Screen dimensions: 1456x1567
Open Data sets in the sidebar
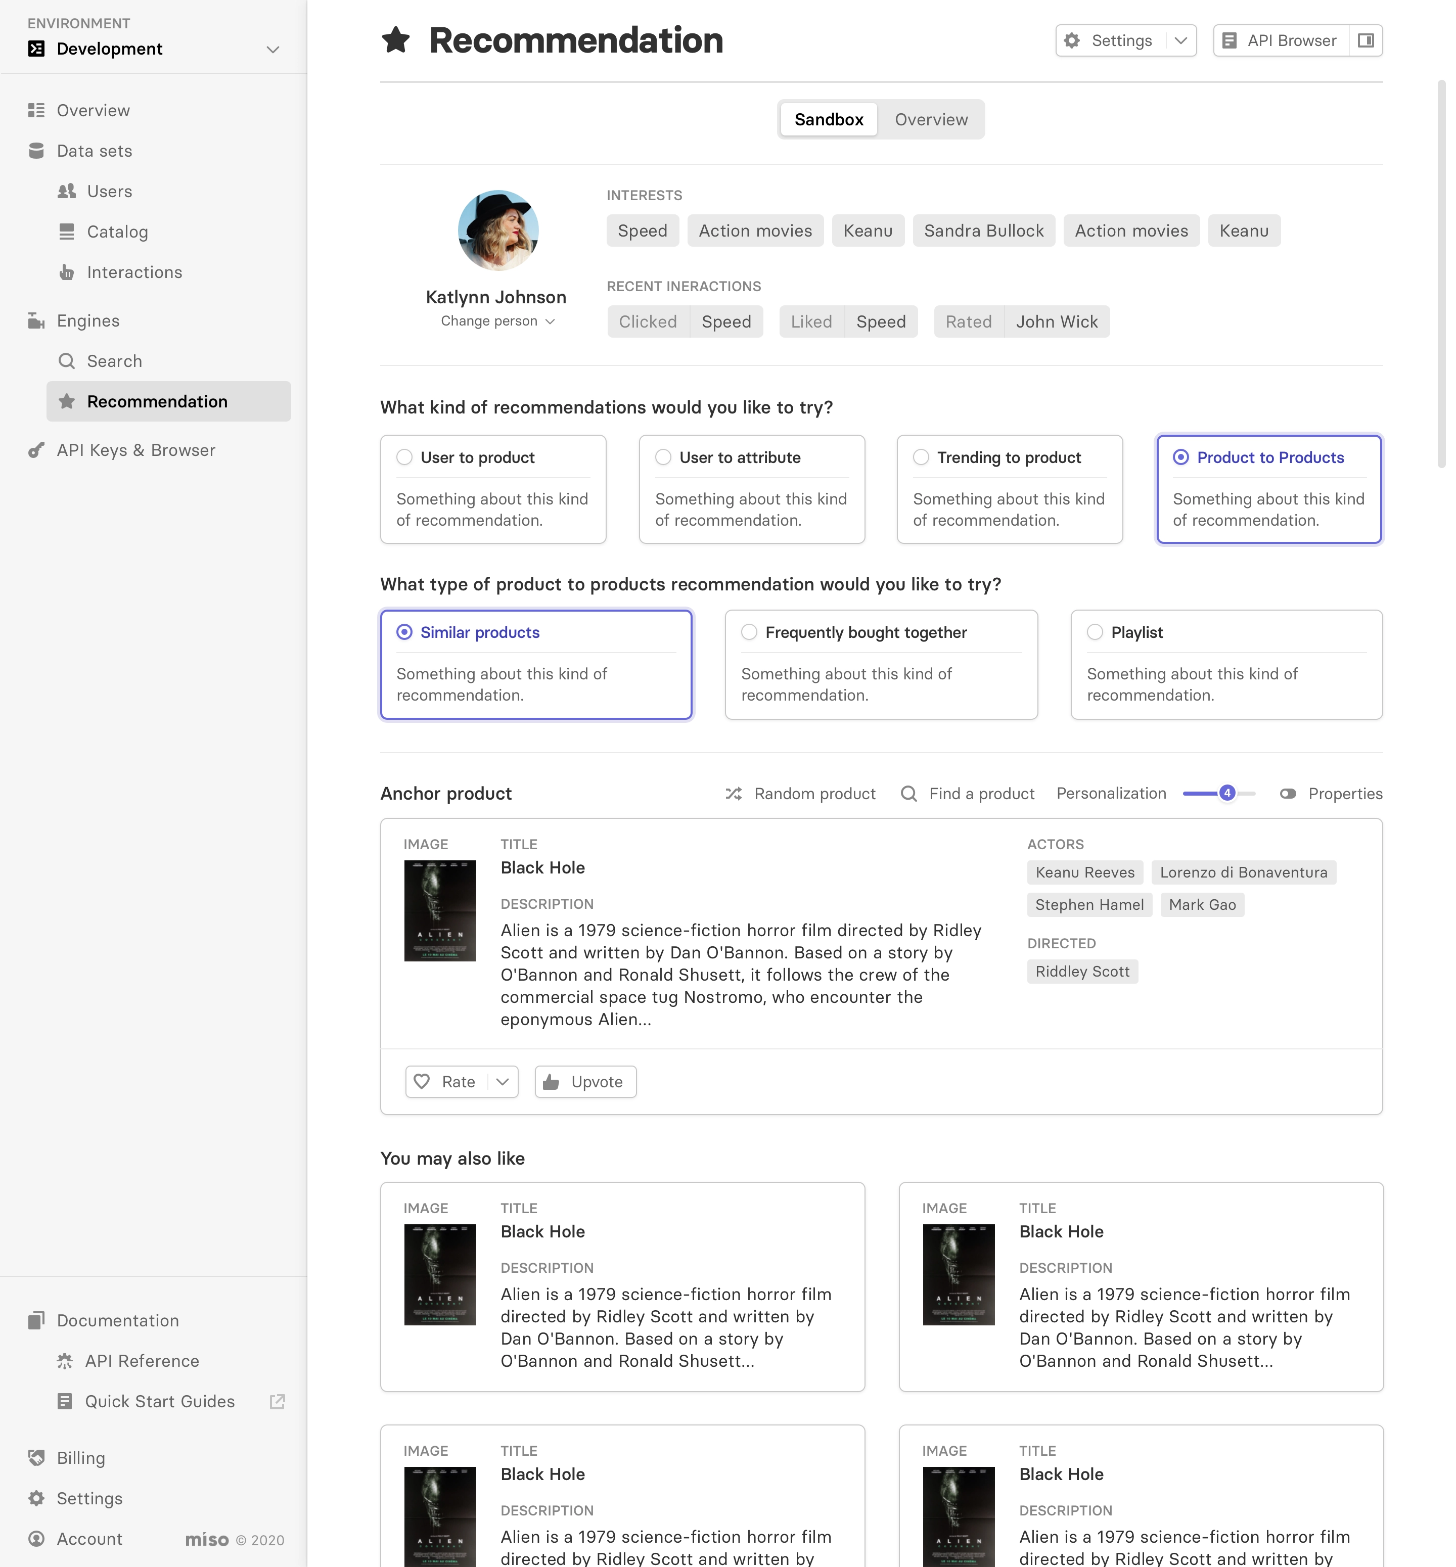tap(94, 151)
